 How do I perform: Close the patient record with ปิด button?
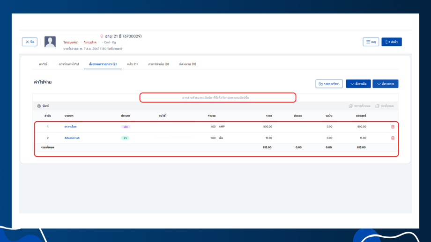point(30,42)
